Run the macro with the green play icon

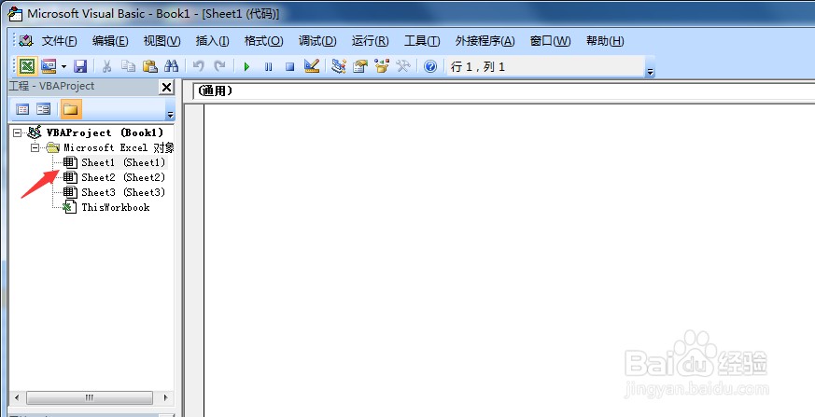[x=246, y=67]
